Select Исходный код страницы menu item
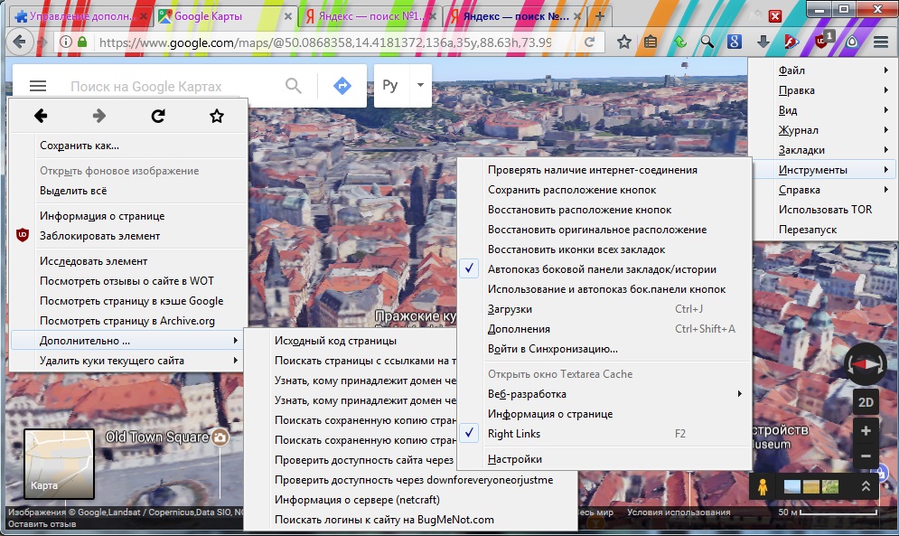The width and height of the screenshot is (899, 536). (335, 341)
